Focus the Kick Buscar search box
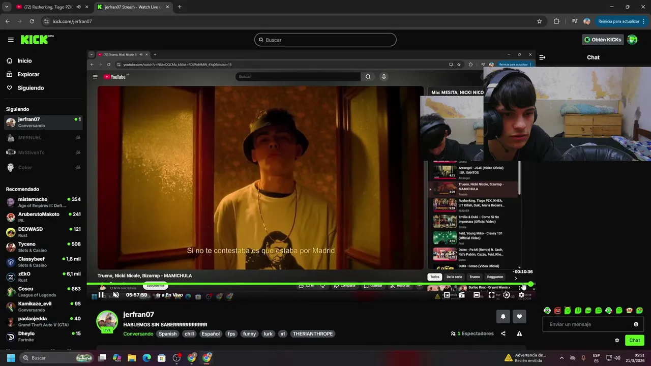The image size is (651, 366). pos(325,40)
